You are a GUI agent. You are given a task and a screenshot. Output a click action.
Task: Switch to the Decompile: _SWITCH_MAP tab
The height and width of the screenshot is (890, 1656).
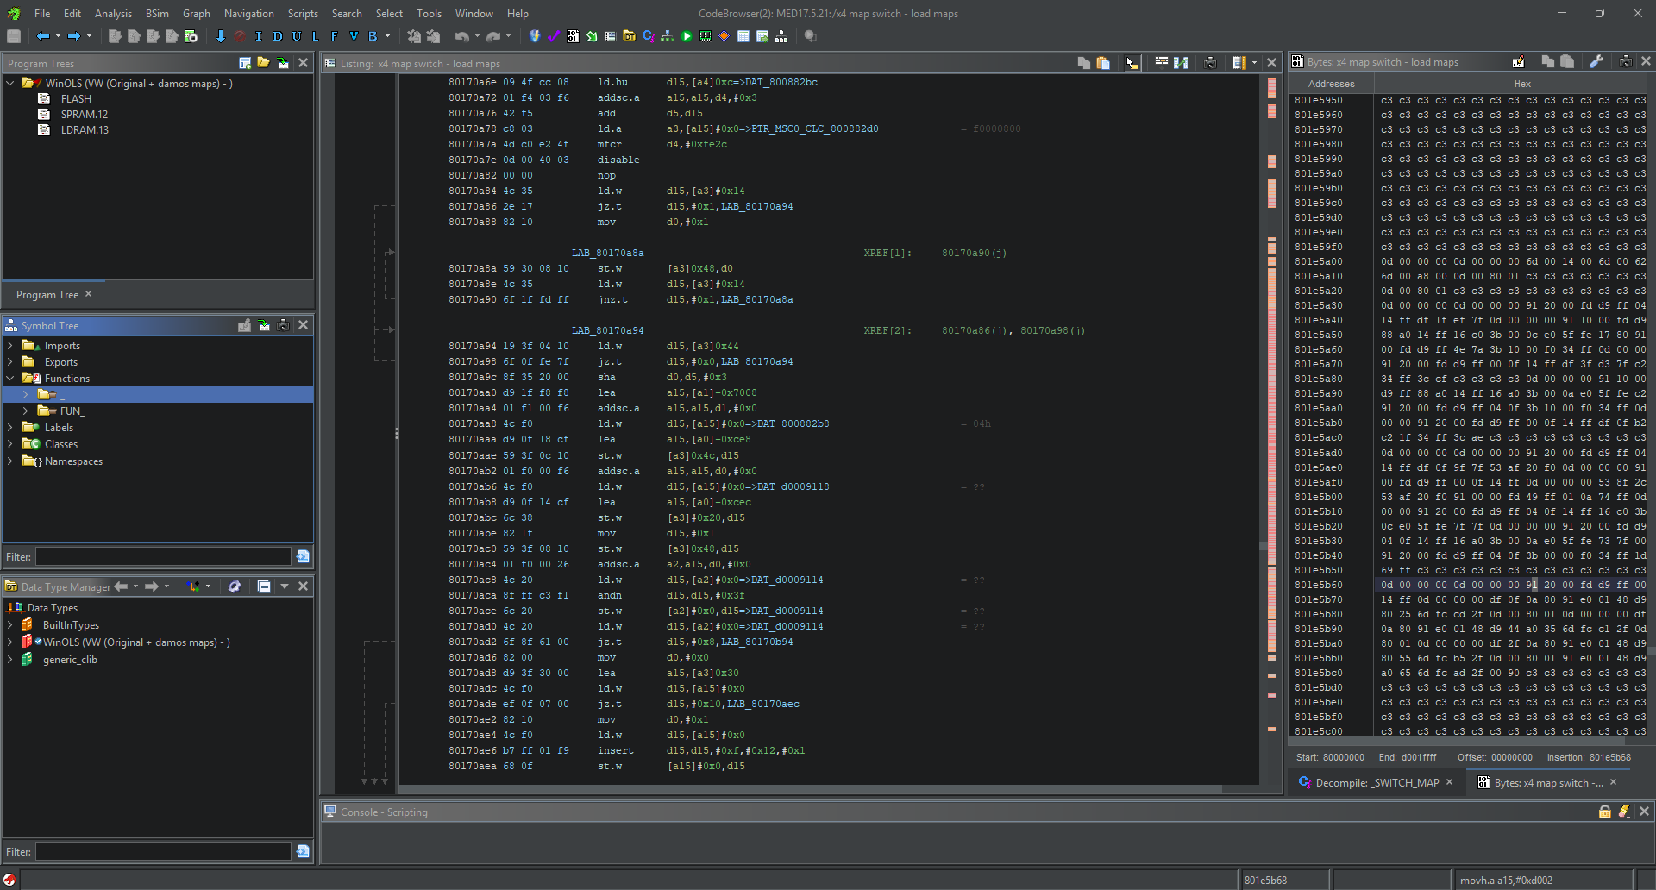coord(1377,783)
